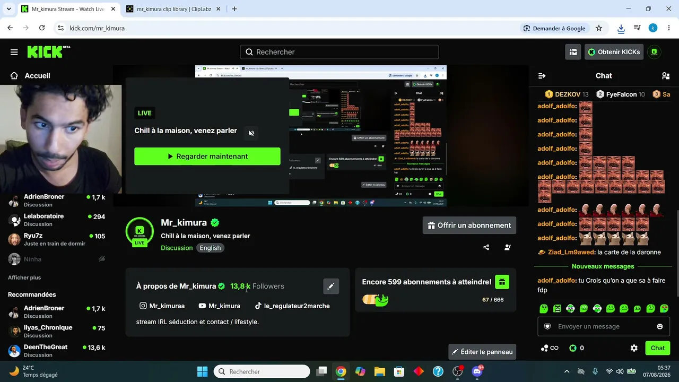Open a new browser tab
The height and width of the screenshot is (382, 679).
[234, 9]
